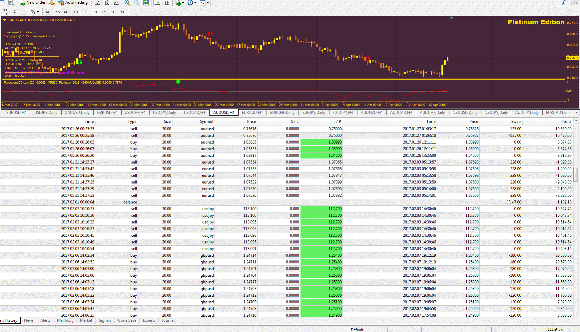580x332 pixels.
Task: Select the text tool labeled A
Action: [x=14, y=12]
